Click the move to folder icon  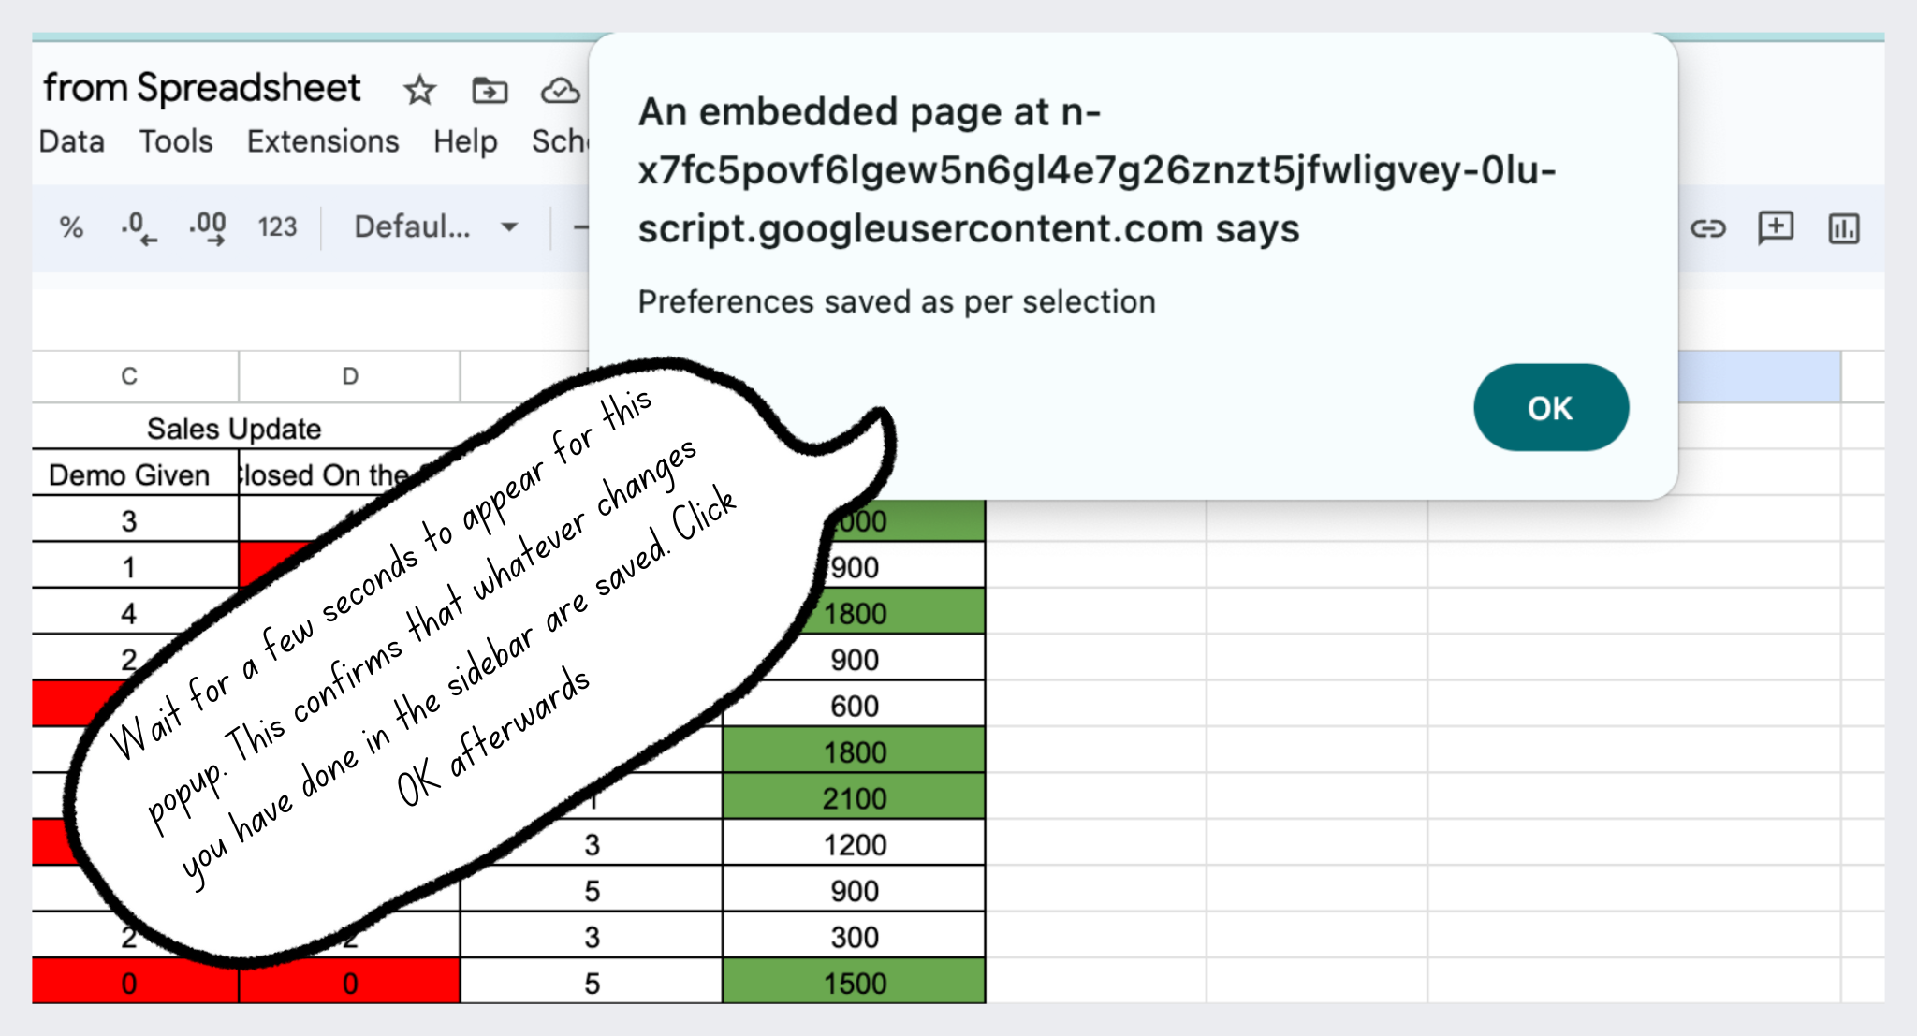point(490,90)
